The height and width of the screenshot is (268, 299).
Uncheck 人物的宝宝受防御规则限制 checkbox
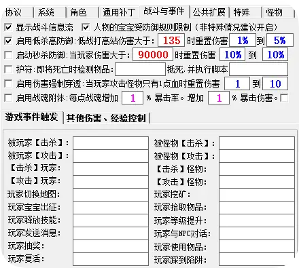pyautogui.click(x=86, y=28)
